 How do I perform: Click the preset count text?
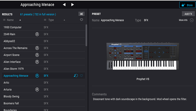point(38,14)
